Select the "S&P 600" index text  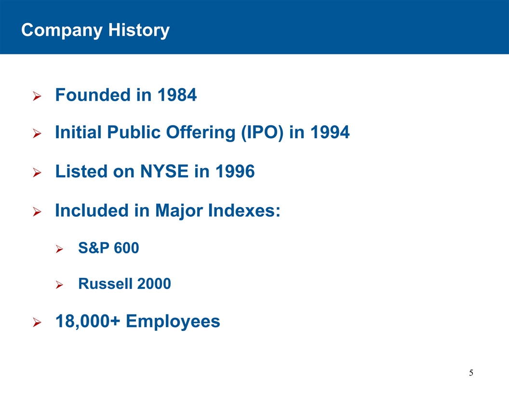coord(108,248)
